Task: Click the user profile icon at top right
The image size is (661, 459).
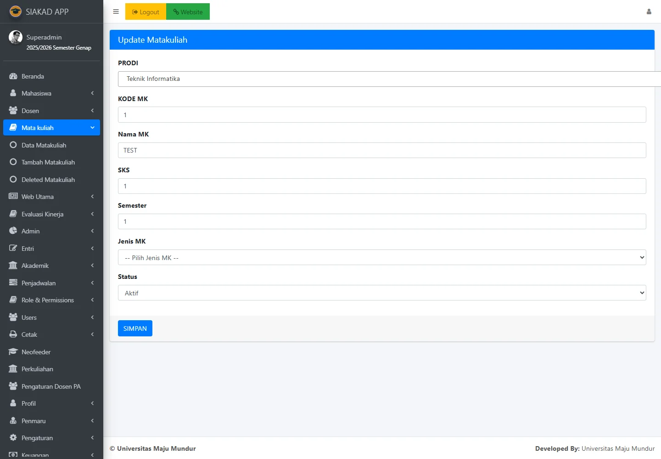Action: [649, 11]
